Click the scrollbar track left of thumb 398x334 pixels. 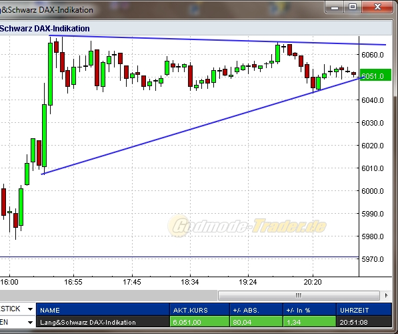point(109,295)
